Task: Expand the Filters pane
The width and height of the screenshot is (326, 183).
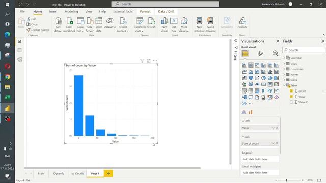Action: click(x=236, y=41)
